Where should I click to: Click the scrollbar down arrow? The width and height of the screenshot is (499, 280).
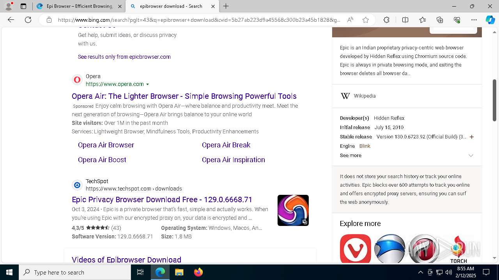click(x=494, y=258)
